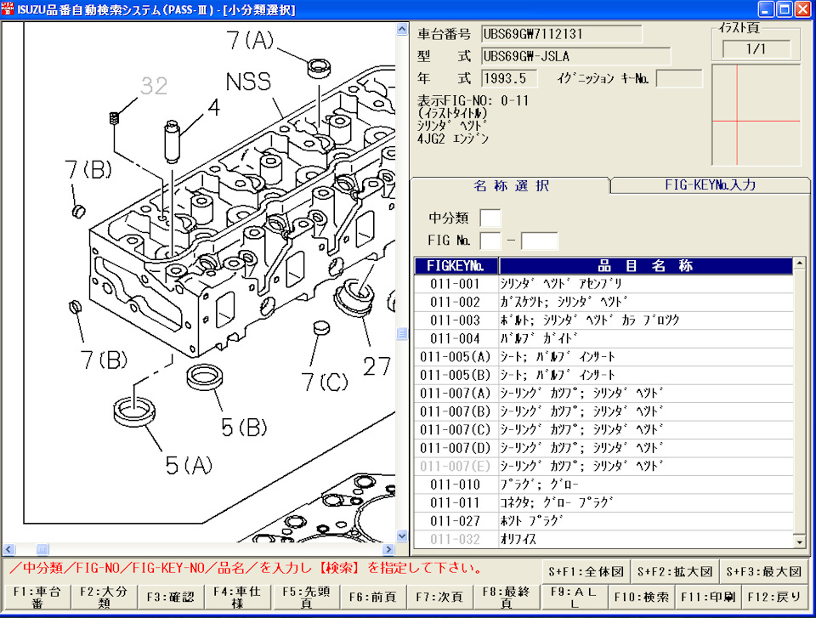Click part label 5(B) in the diagram
This screenshot has width=816, height=618.
244,427
